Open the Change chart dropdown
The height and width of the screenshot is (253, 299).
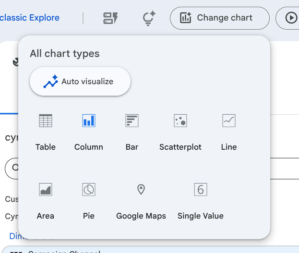click(x=219, y=18)
